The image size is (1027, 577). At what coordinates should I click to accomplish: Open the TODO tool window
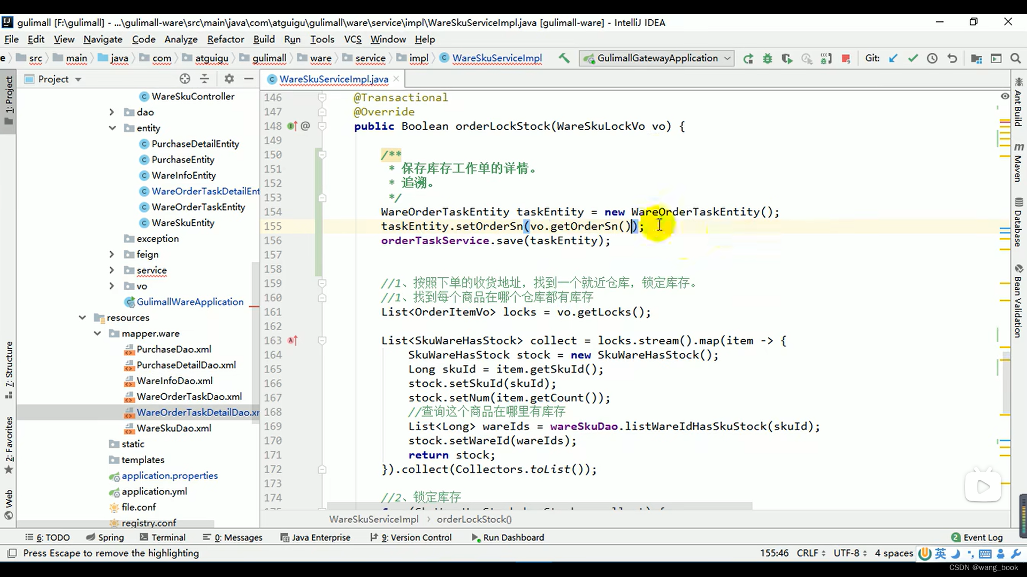point(48,537)
